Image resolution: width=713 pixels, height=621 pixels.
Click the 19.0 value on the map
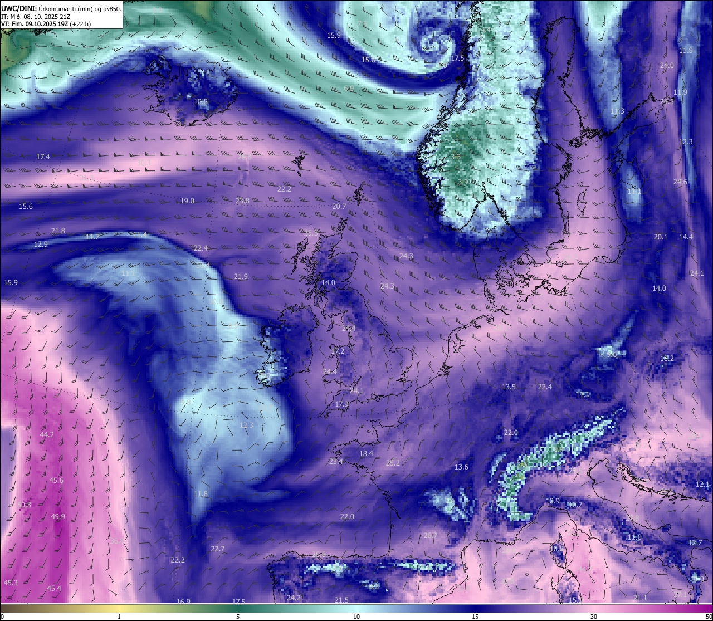(x=187, y=201)
